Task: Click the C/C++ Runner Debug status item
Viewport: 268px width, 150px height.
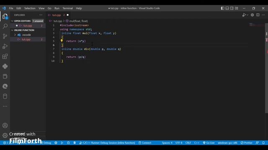Action: click(107, 143)
